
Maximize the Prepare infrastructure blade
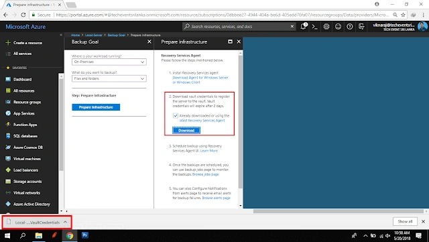click(x=230, y=42)
